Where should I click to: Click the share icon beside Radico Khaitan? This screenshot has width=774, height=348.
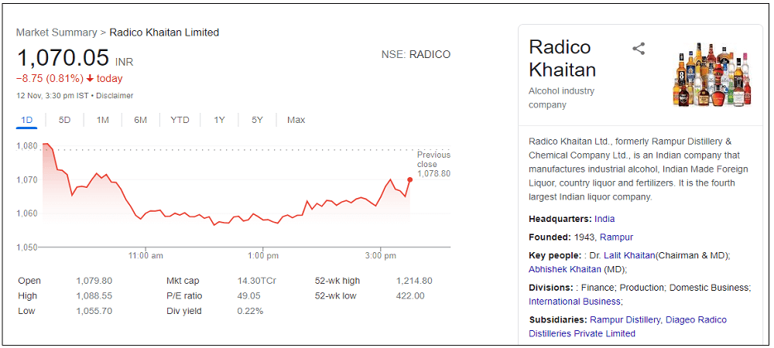(x=639, y=49)
